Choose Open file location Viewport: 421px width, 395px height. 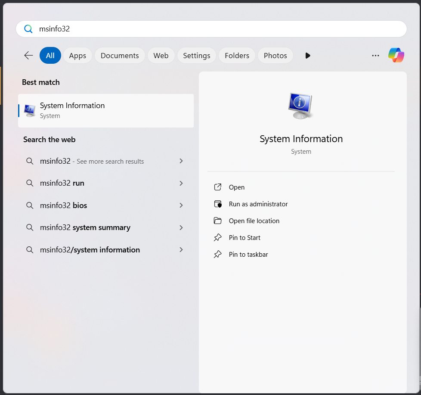coord(254,221)
